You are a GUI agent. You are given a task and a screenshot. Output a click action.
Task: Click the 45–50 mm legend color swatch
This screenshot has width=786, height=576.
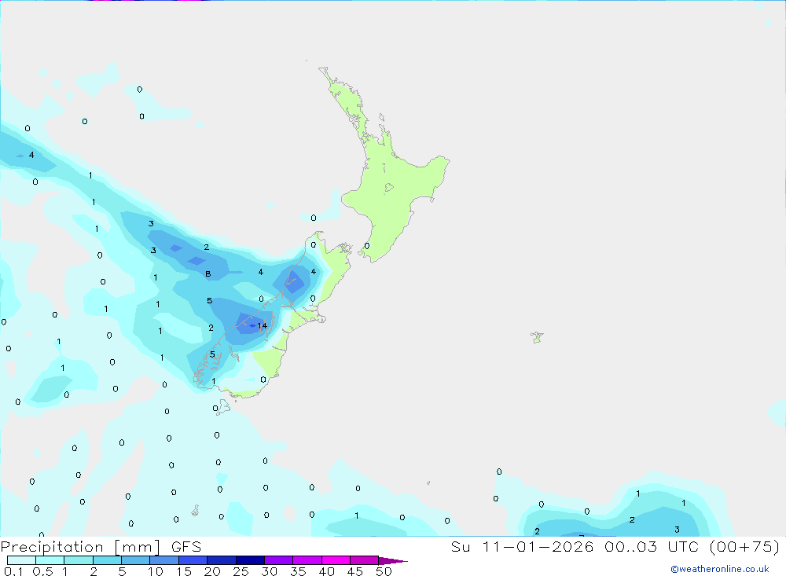pos(365,560)
